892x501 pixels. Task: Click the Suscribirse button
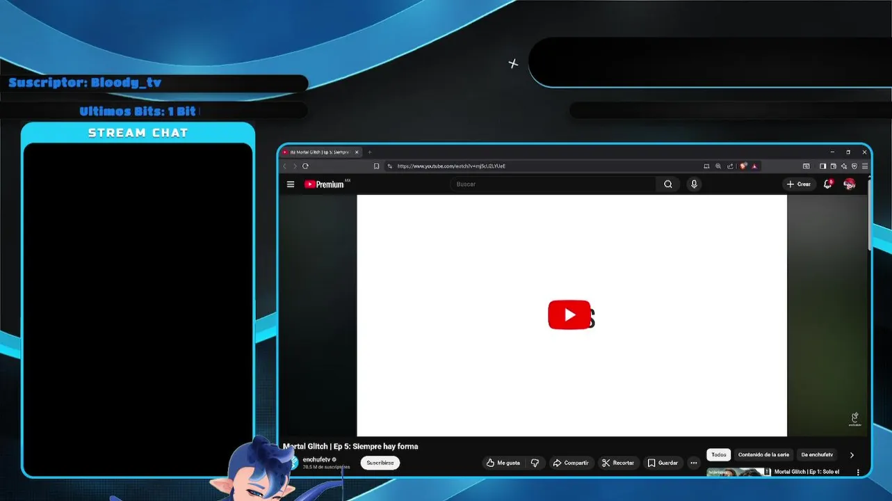click(x=380, y=463)
